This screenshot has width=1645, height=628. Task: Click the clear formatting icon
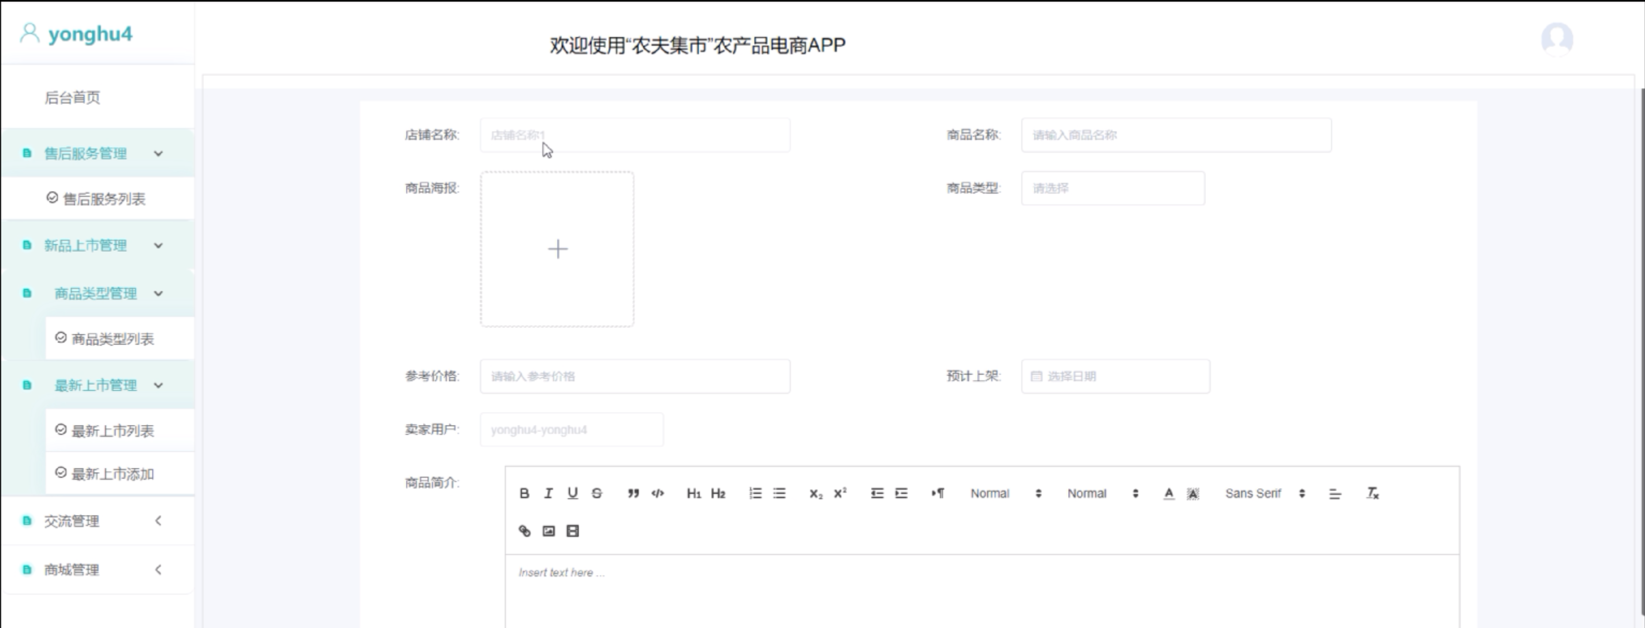coord(1372,493)
